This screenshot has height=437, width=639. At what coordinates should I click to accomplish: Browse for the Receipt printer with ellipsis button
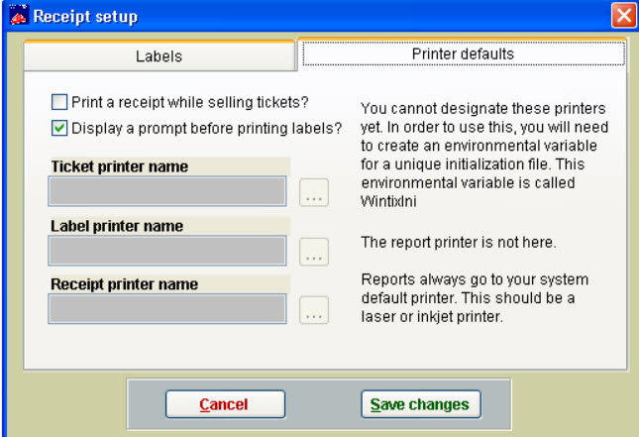(314, 310)
